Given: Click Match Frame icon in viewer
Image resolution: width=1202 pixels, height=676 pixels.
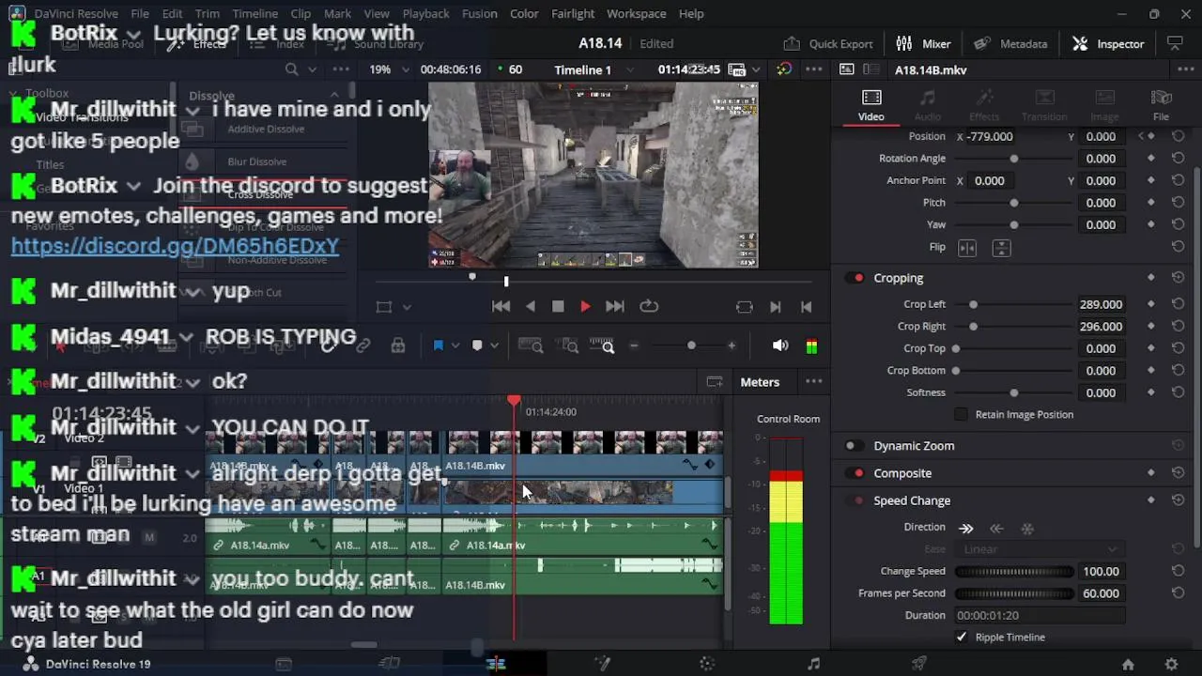Looking at the screenshot, I should coord(745,307).
